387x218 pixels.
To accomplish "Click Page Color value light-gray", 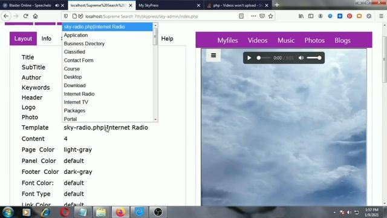I will (x=78, y=150).
